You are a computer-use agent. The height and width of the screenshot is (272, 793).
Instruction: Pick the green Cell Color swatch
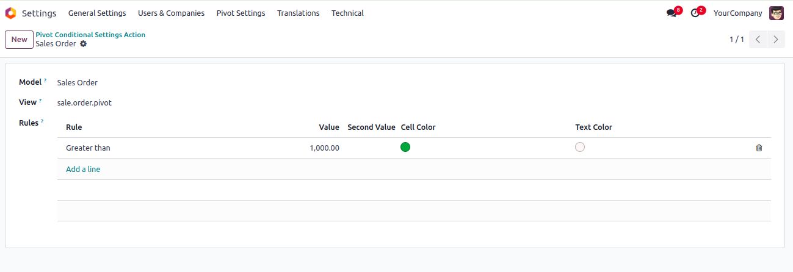405,147
